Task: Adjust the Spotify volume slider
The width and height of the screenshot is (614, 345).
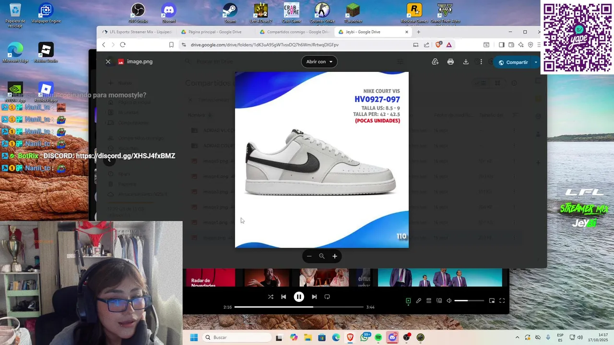Action: 469,301
